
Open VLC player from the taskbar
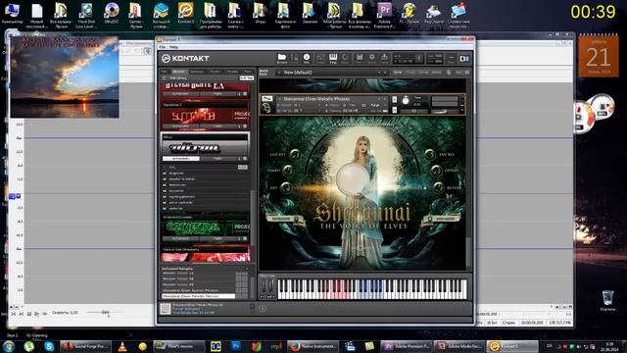point(122,346)
